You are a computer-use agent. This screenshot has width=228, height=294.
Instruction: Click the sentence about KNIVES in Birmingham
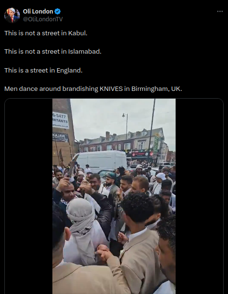(93, 88)
